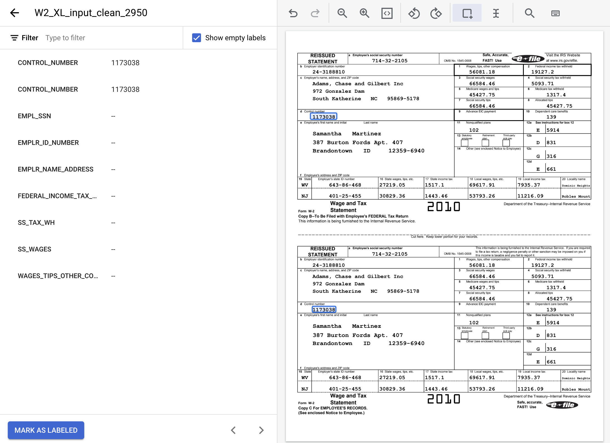The image size is (610, 443).
Task: Click the MARK AS LABELED button
Action: click(46, 430)
